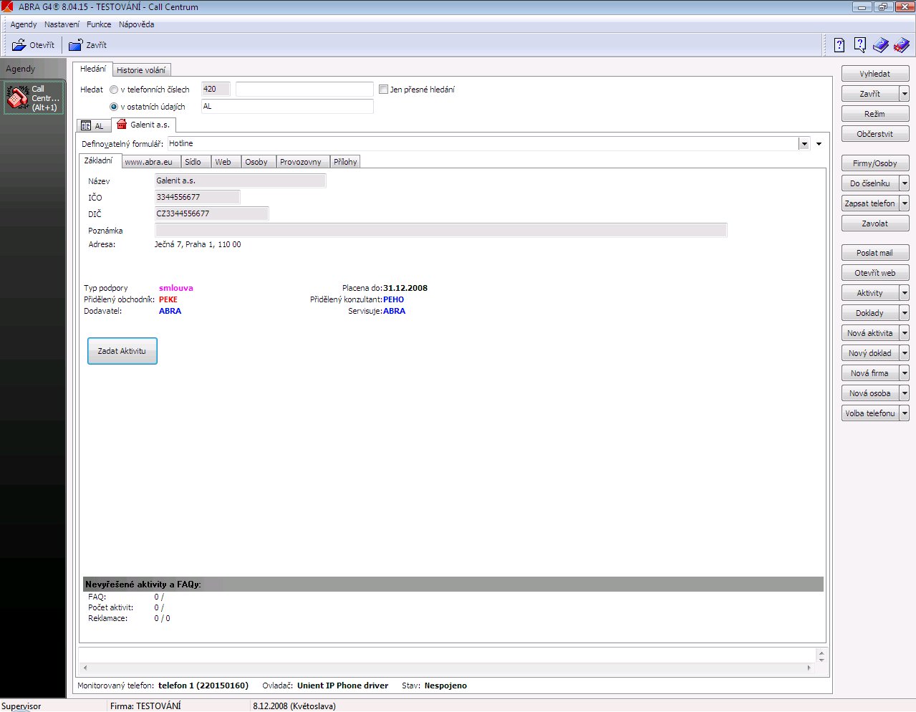Click the Zapsat telefon button
This screenshot has height=712, width=916.
coord(870,203)
